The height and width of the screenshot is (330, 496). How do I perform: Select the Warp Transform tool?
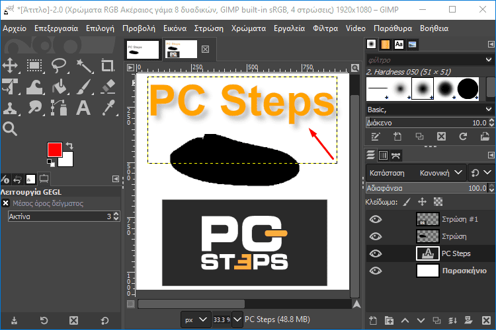(x=34, y=86)
